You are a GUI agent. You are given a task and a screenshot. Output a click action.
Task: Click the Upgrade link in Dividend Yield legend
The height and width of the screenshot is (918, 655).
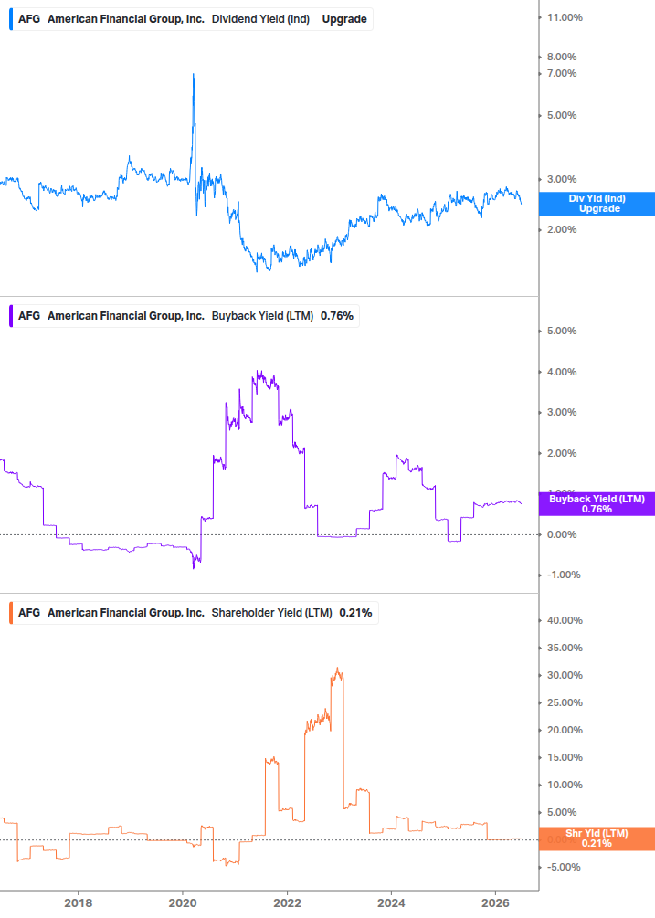[344, 19]
